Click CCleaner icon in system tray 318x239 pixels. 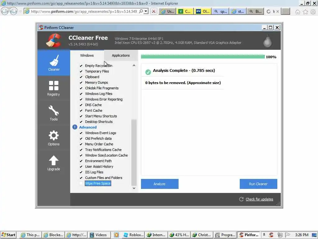271,235
